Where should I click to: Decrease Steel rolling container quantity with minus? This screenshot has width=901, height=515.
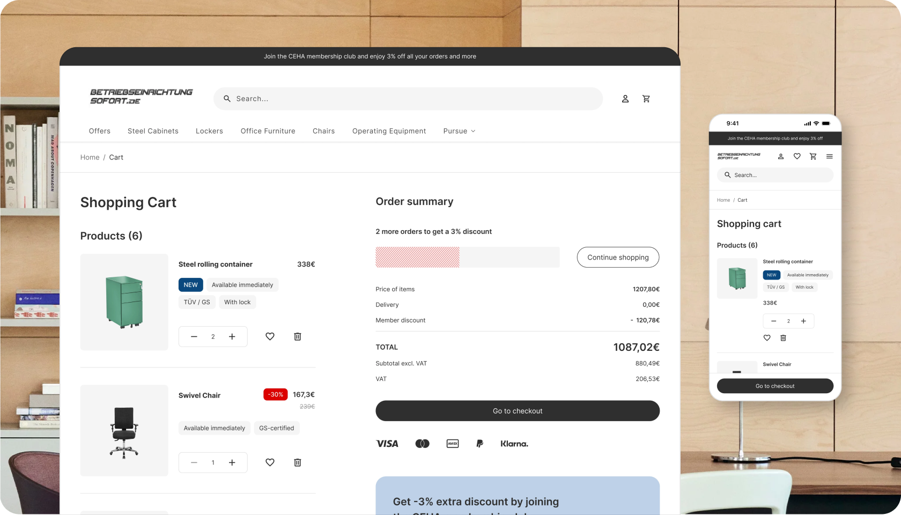pyautogui.click(x=194, y=336)
